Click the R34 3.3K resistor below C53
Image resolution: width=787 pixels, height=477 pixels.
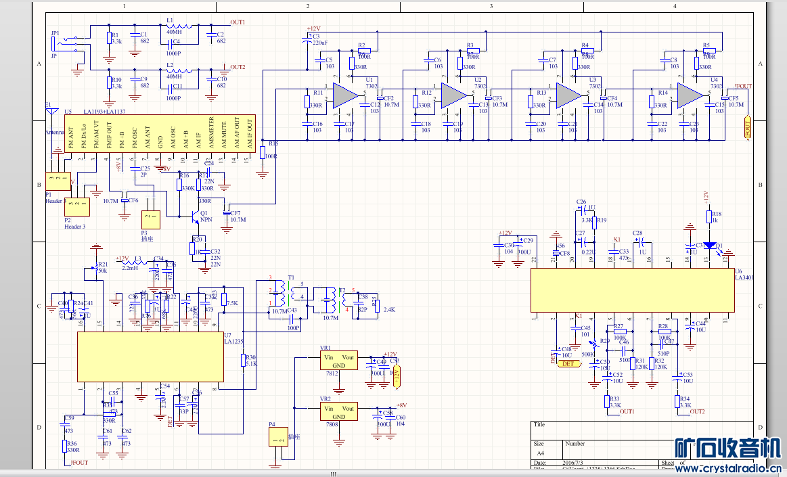click(677, 402)
